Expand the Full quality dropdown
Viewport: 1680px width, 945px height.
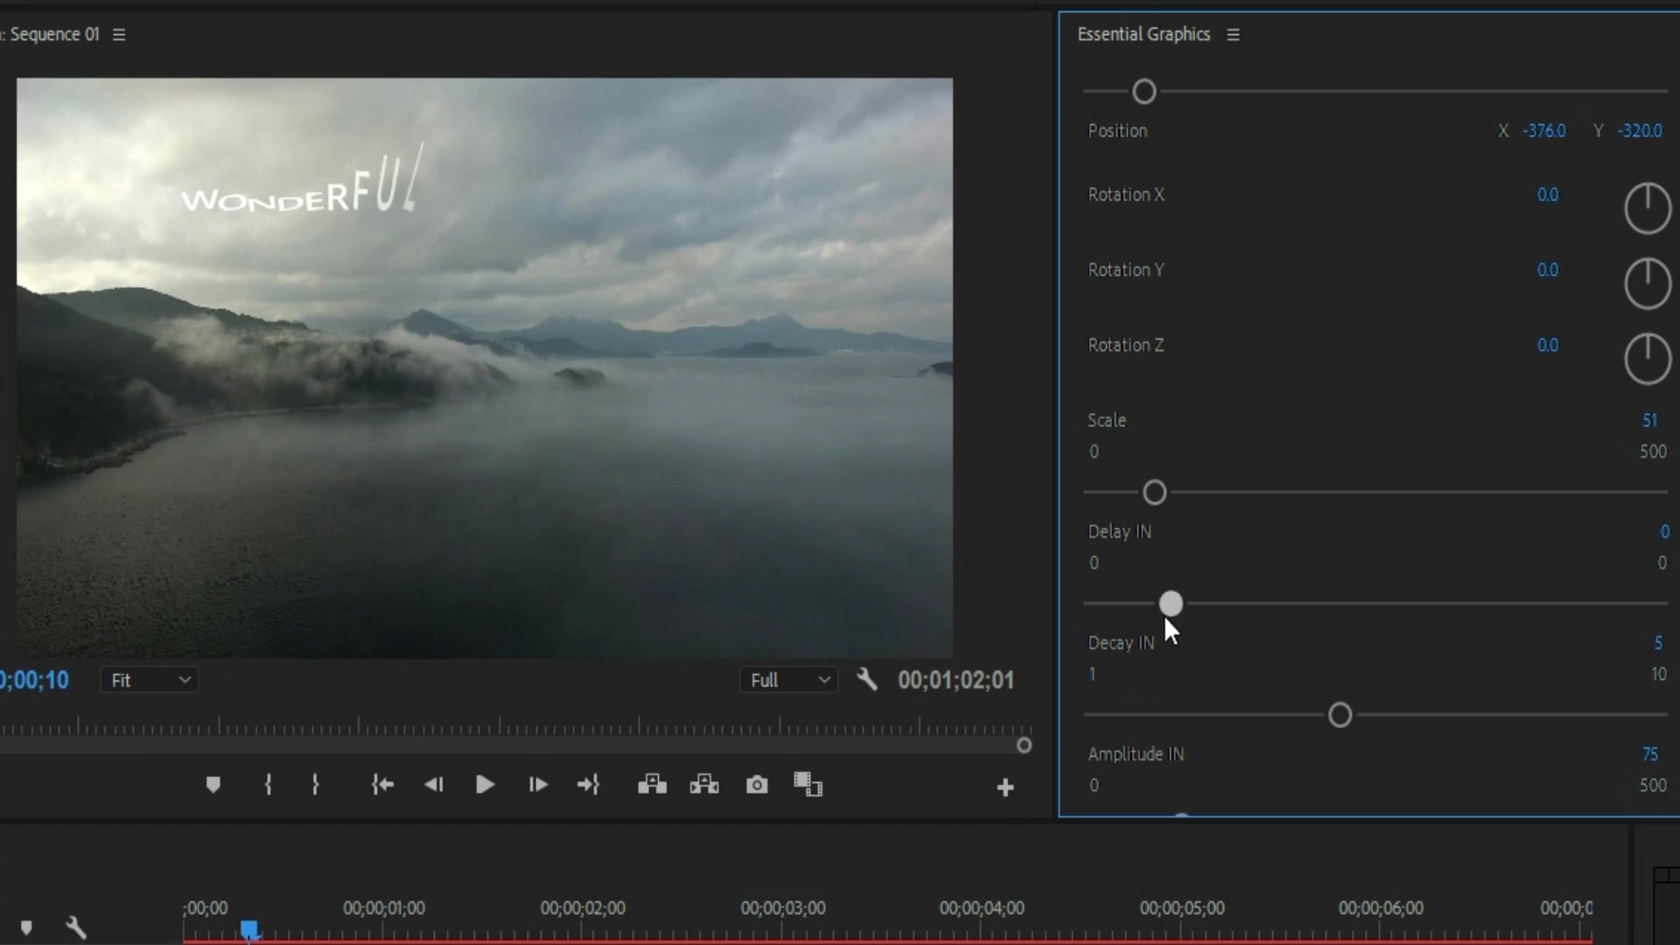(789, 680)
